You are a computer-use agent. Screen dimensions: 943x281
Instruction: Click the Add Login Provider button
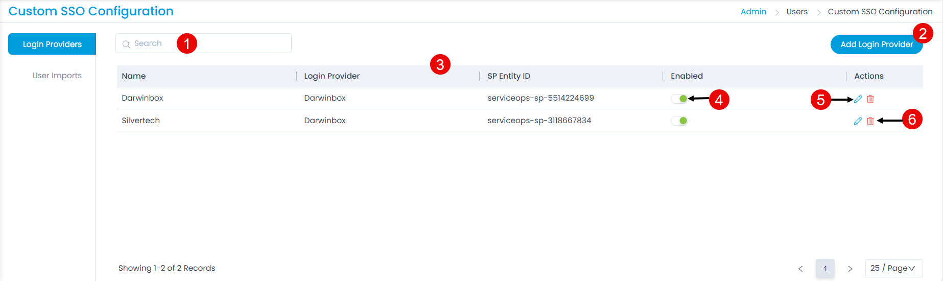click(876, 44)
